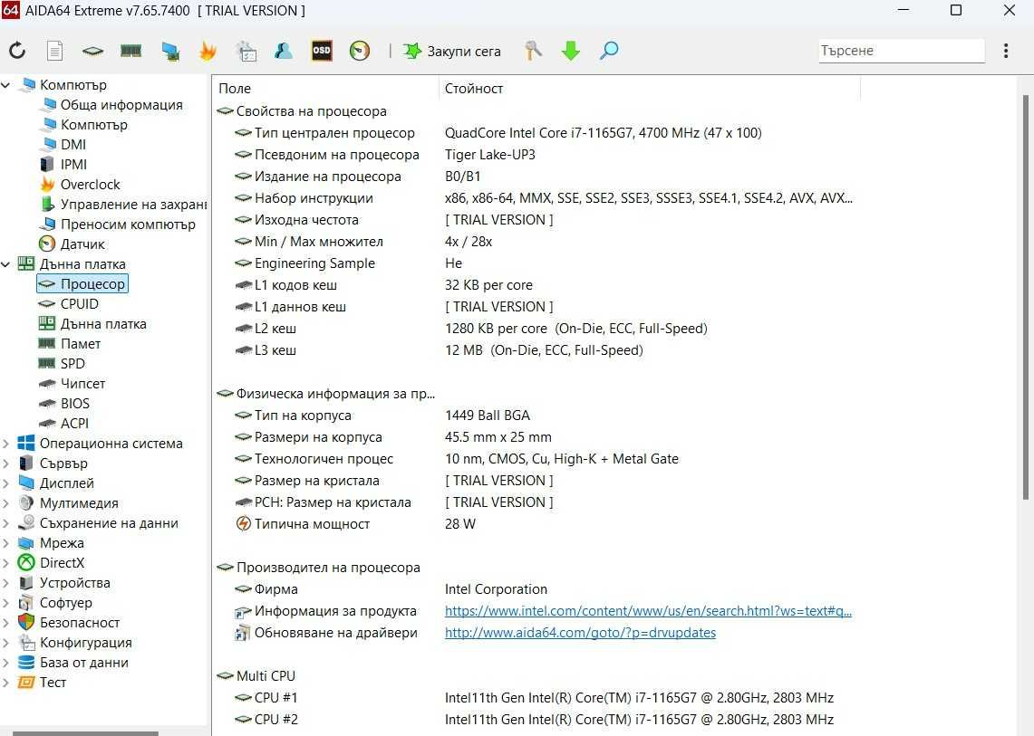Screen dimensions: 1034x736
Task: Select Обща информация in the tree
Action: 121,105
